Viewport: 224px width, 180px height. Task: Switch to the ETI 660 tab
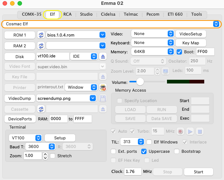[x=175, y=14]
